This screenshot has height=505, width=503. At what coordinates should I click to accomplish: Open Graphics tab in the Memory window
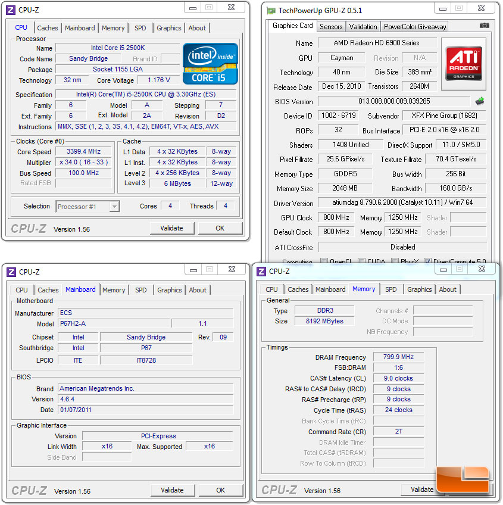click(x=419, y=289)
